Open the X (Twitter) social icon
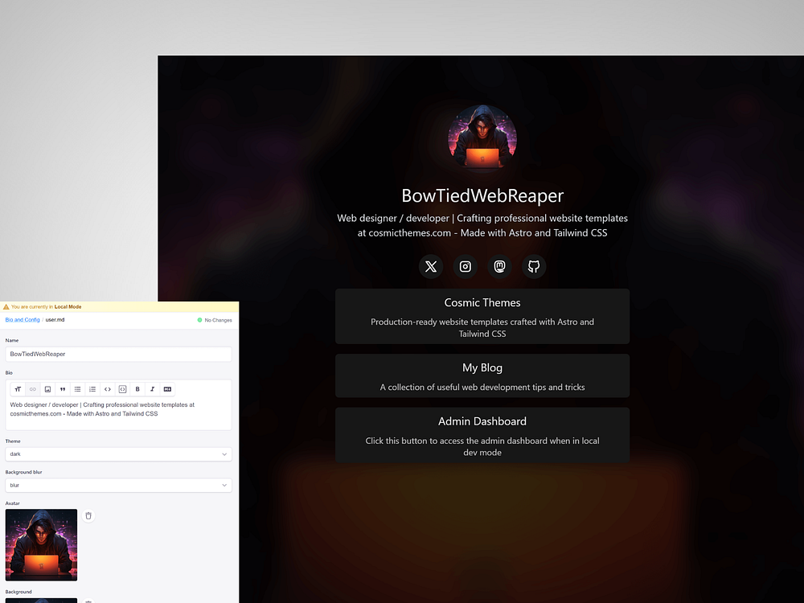This screenshot has width=804, height=603. [x=431, y=267]
